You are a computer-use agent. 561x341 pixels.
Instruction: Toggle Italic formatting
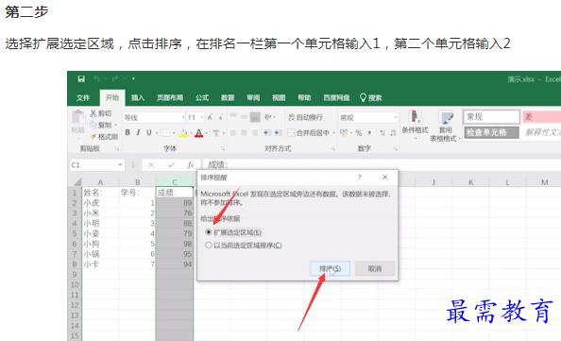point(138,133)
